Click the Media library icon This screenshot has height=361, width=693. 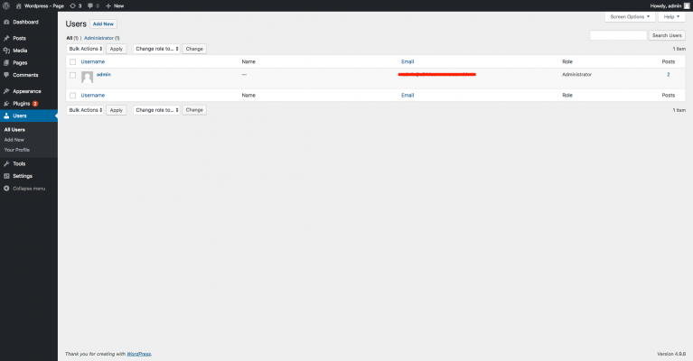click(6, 51)
